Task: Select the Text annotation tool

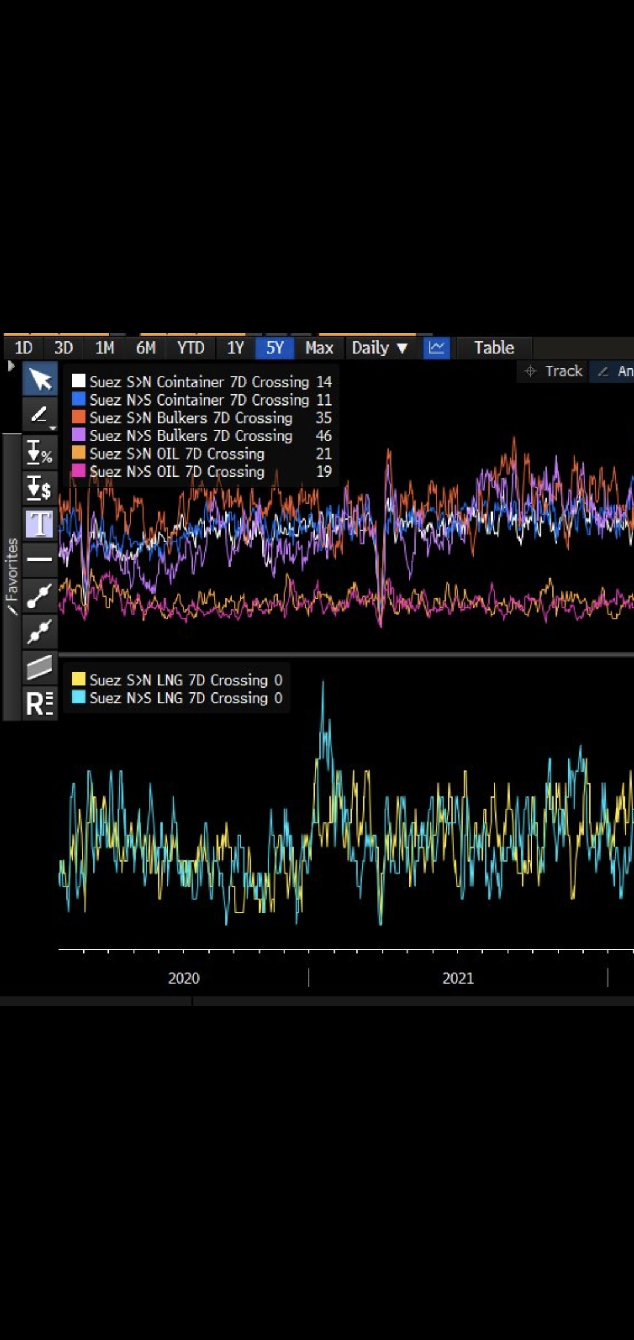Action: (x=40, y=524)
